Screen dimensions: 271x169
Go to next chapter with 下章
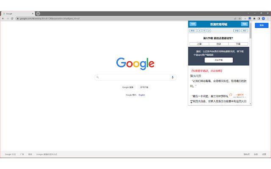[238, 44]
